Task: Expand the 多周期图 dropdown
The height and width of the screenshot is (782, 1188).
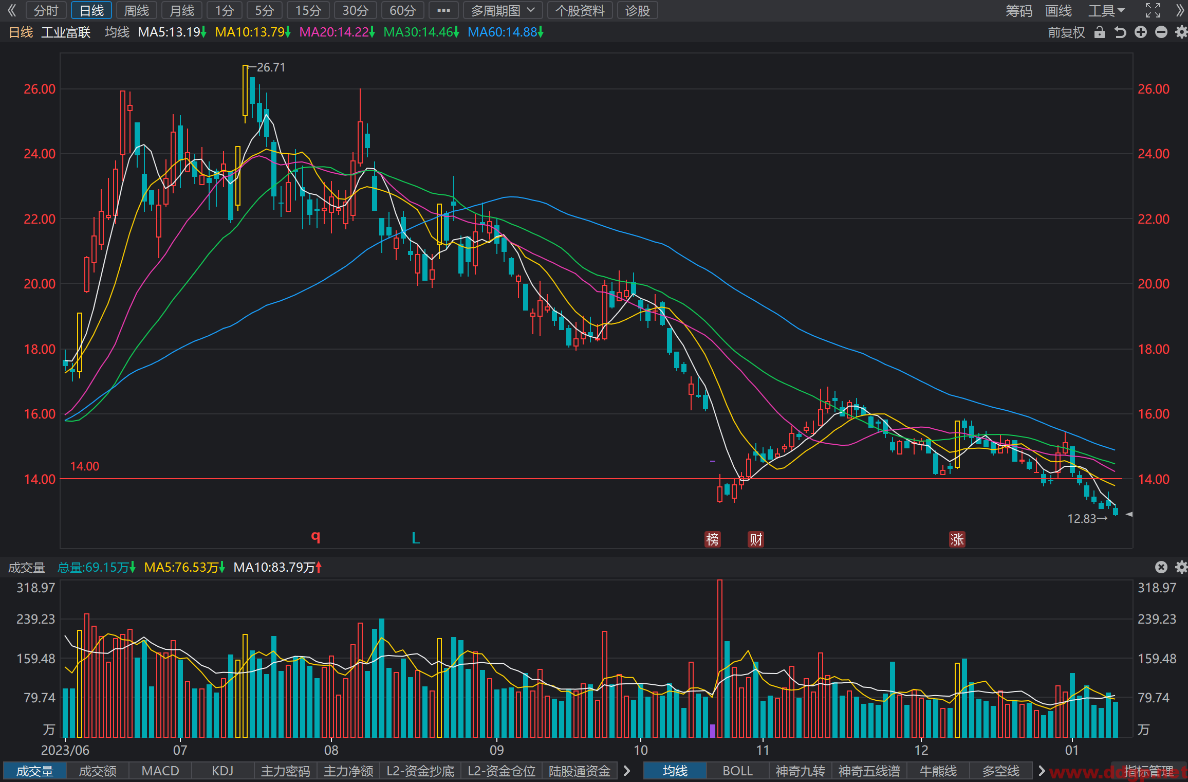Action: point(503,10)
